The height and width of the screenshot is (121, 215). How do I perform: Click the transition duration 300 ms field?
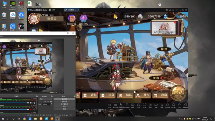coord(46,104)
